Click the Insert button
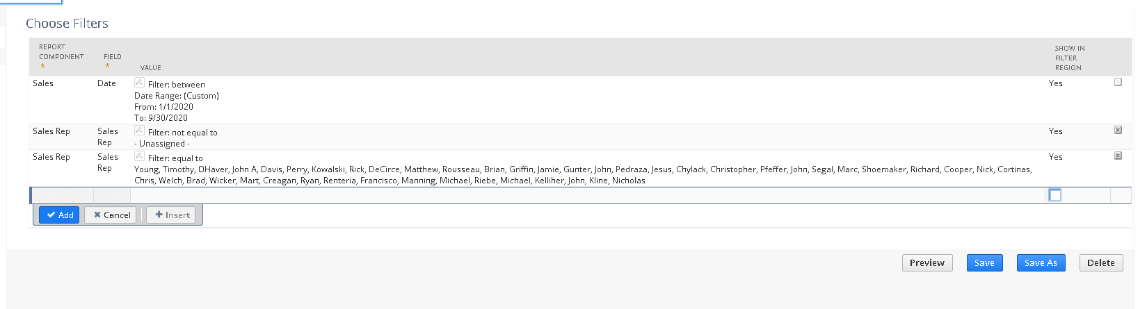Screen dimensions: 1147x309 tap(171, 215)
